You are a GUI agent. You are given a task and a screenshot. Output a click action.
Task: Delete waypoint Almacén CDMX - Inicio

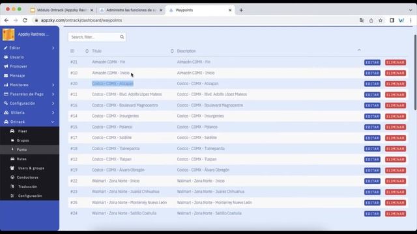395,73
